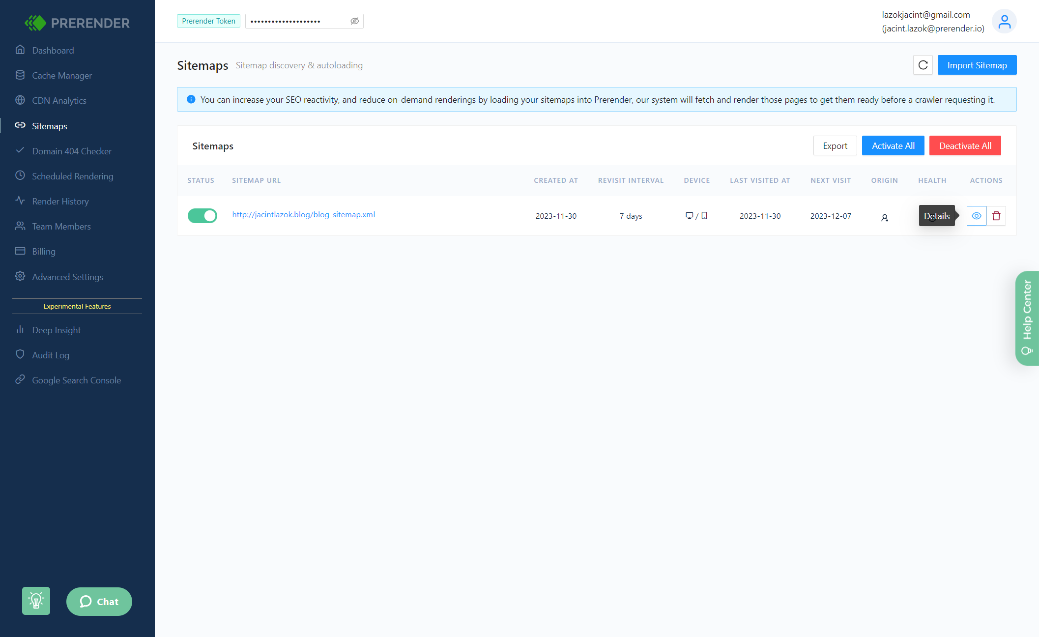Viewport: 1039px width, 637px height.
Task: Click the Experimental Features heading
Action: (77, 306)
